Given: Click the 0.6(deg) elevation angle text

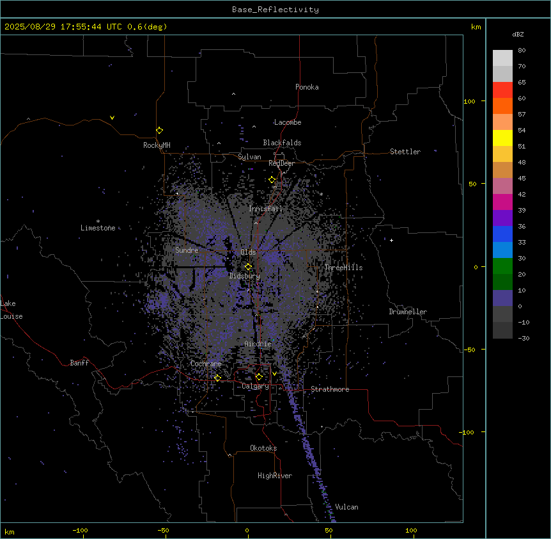Looking at the screenshot, I should [147, 27].
